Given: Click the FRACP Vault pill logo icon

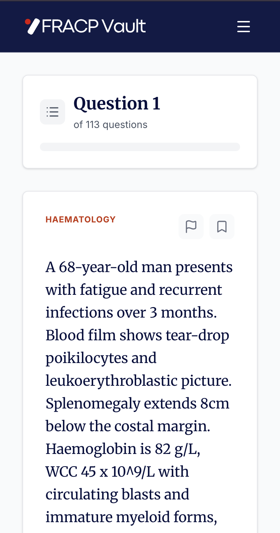Looking at the screenshot, I should 33,26.
